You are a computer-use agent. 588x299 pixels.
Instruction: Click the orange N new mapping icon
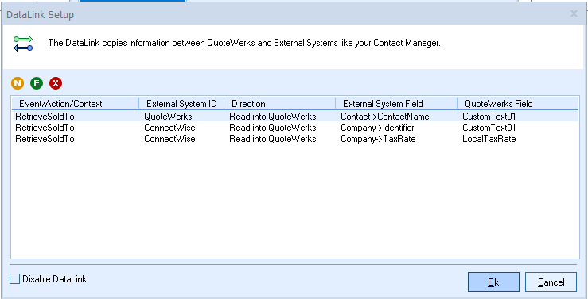tap(18, 83)
